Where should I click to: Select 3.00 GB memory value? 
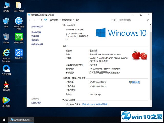[93, 65]
